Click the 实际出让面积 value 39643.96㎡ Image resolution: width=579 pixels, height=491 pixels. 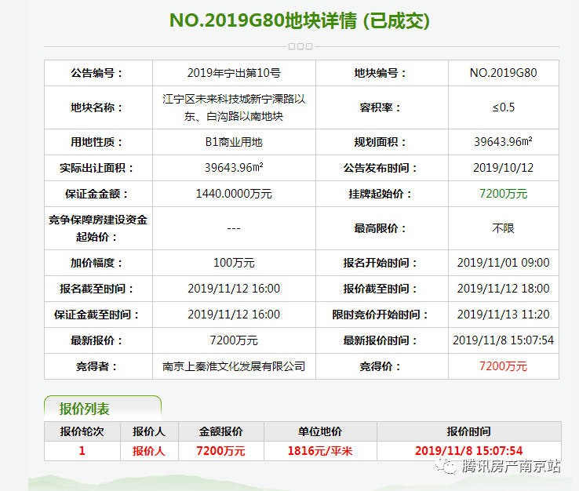(x=234, y=168)
